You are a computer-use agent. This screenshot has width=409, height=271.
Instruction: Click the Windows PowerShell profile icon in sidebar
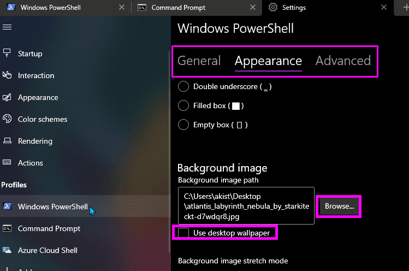point(7,206)
